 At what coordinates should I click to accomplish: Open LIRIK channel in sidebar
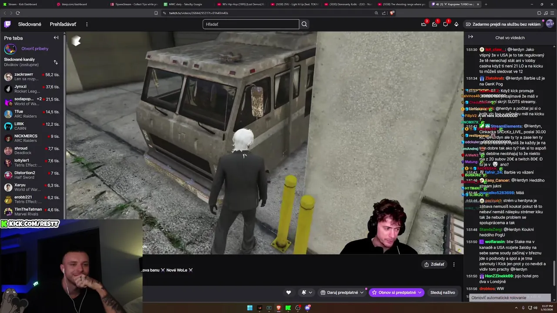click(x=32, y=126)
